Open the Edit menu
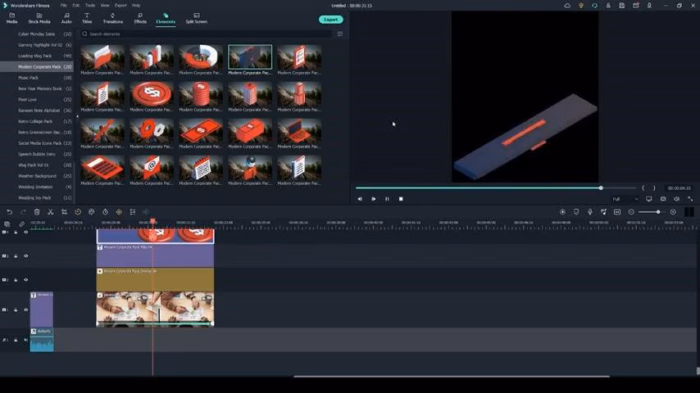700x393 pixels. 76,6
